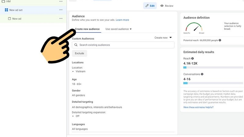The height and width of the screenshot is (137, 244).
Task: Open the Learn more link
Action: (x=122, y=20)
